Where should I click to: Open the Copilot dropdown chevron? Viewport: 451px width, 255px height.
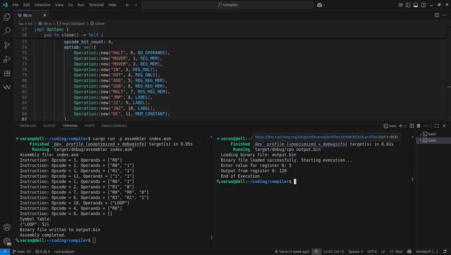pyautogui.click(x=324, y=5)
